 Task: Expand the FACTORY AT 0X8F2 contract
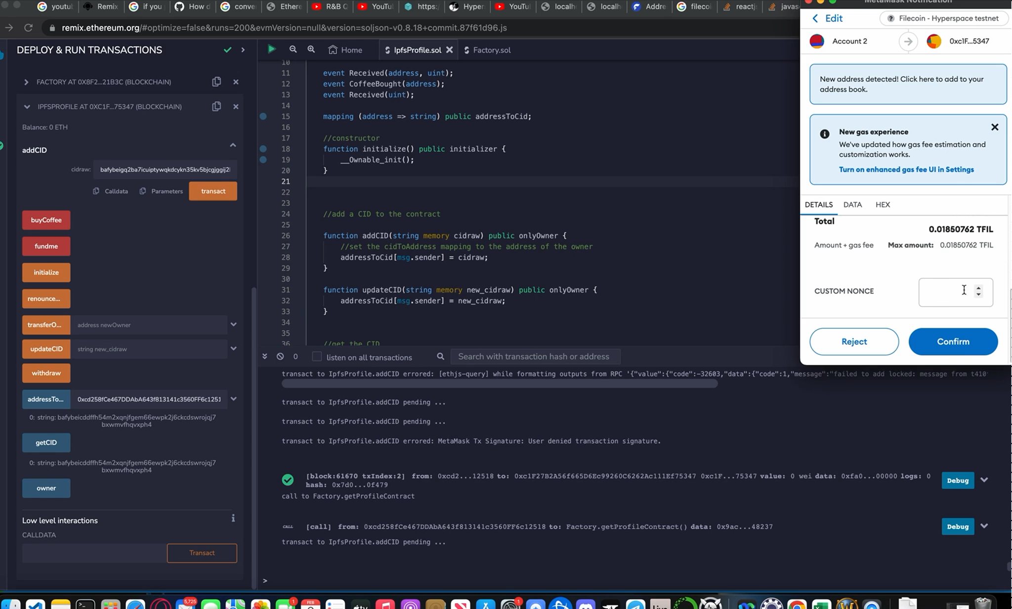pos(26,82)
